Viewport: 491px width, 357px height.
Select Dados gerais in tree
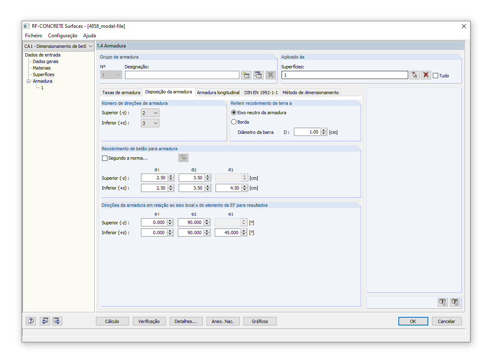tap(45, 61)
